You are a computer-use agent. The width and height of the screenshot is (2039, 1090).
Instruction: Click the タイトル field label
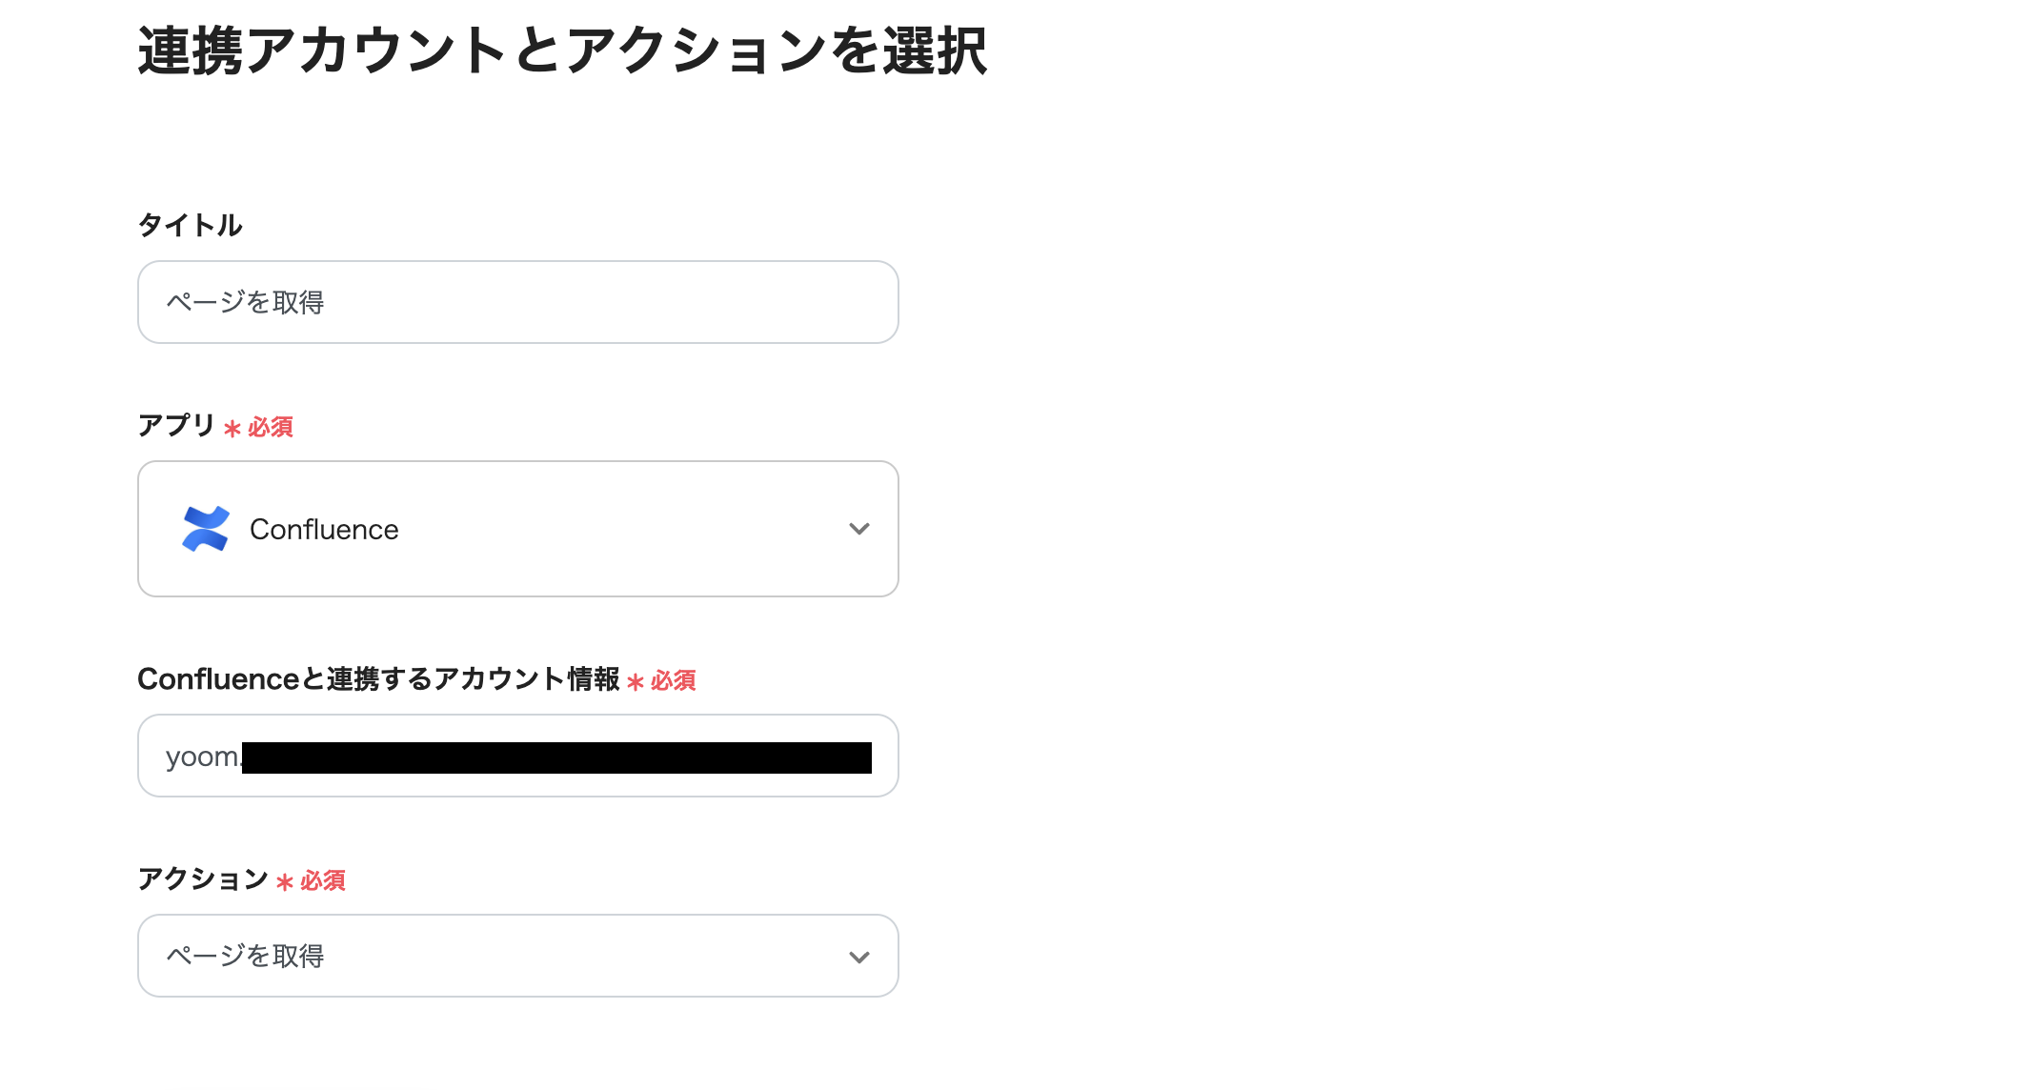pos(190,225)
